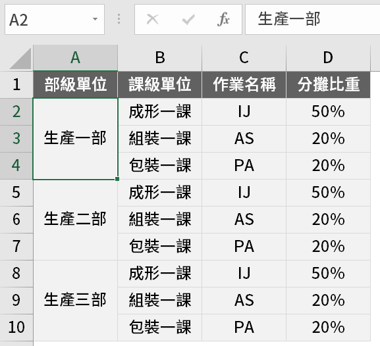Click 50% cell in row 5
Image resolution: width=380 pixels, height=346 pixels.
pos(328,193)
